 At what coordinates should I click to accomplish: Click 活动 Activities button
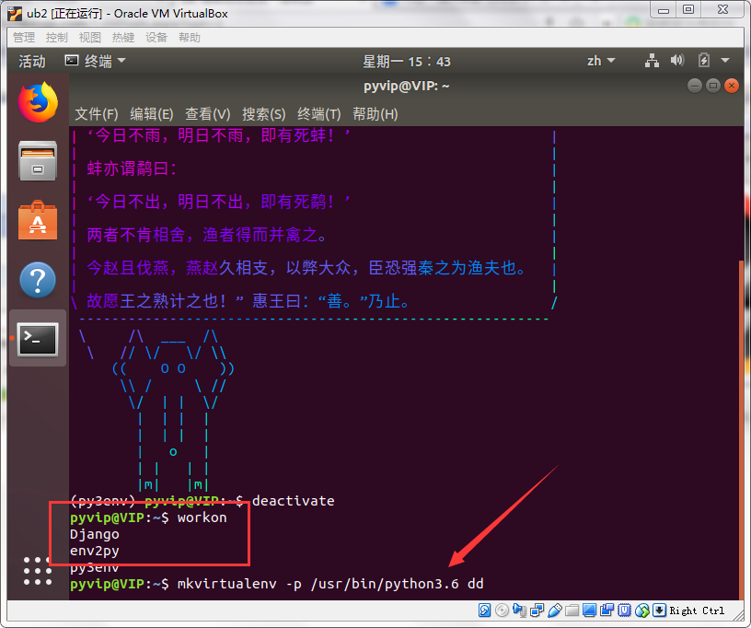pos(32,62)
